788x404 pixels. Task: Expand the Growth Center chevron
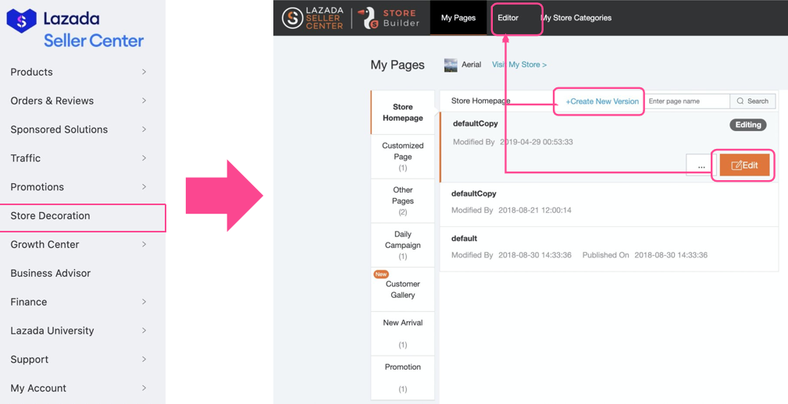pos(144,244)
